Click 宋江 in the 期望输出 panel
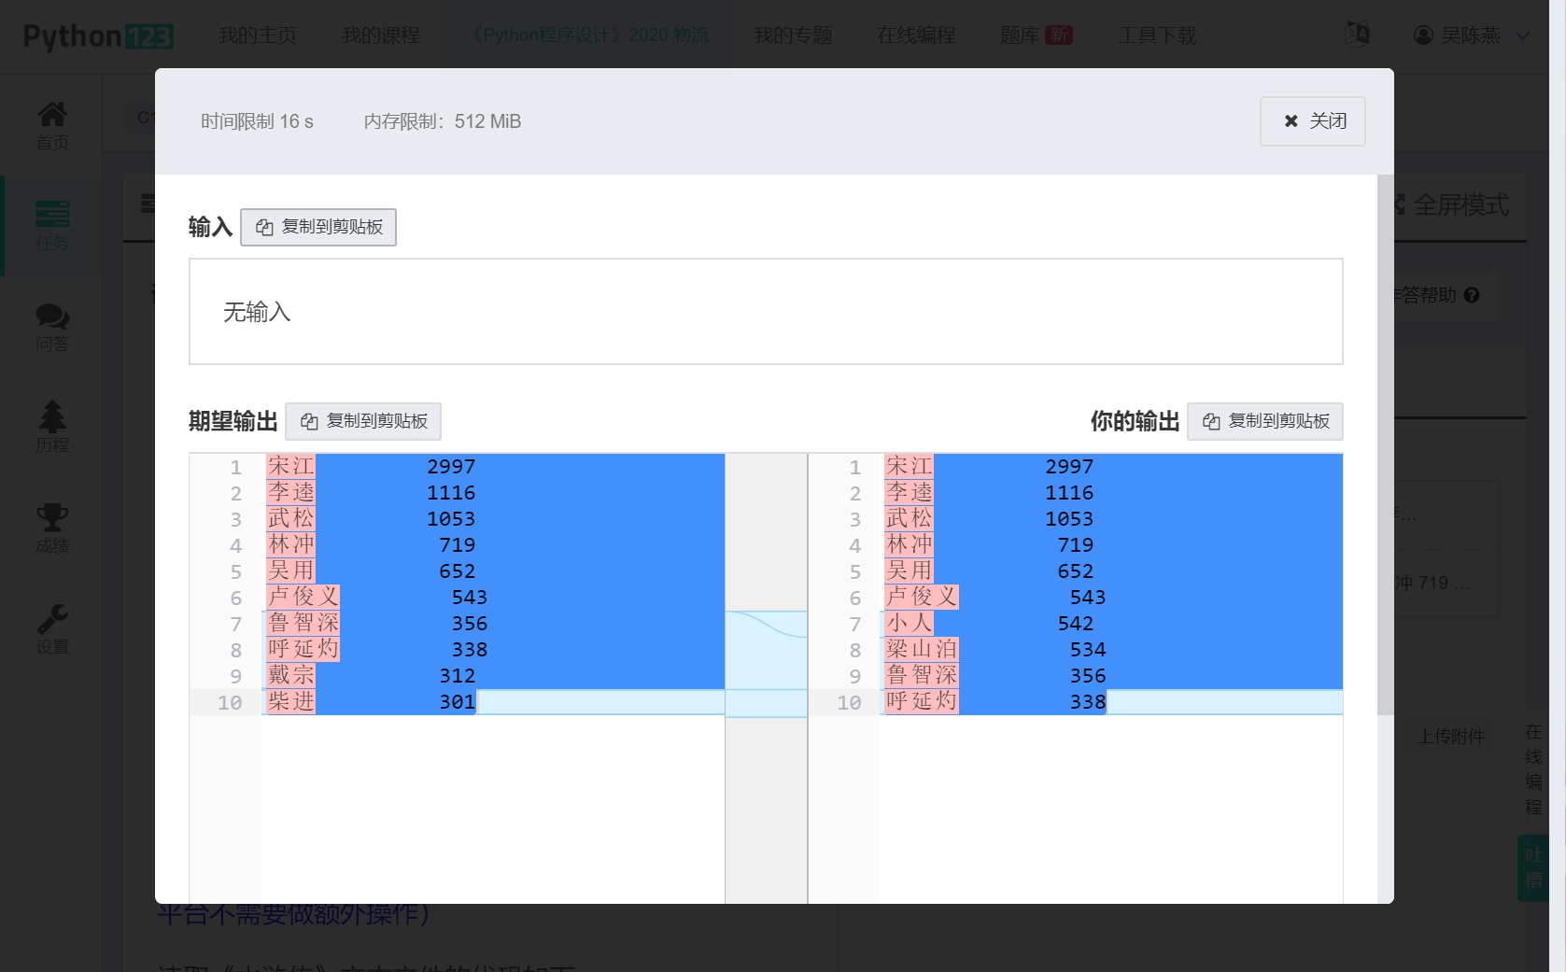The height and width of the screenshot is (972, 1566). pyautogui.click(x=290, y=466)
